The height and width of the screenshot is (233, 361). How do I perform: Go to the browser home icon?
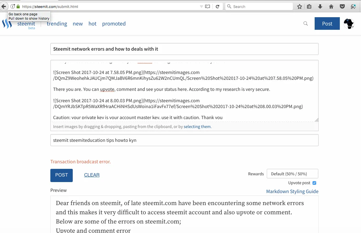pos(331,6)
